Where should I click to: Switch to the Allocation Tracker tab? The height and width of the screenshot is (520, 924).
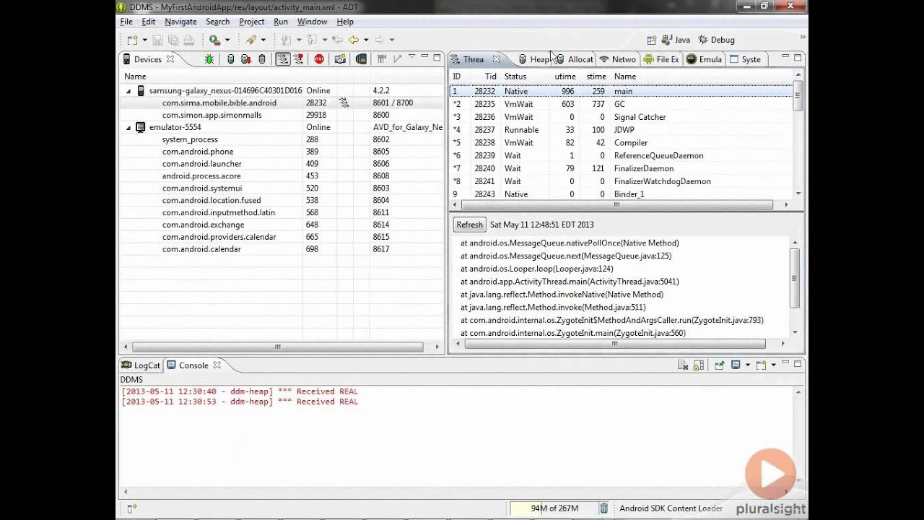coord(575,59)
